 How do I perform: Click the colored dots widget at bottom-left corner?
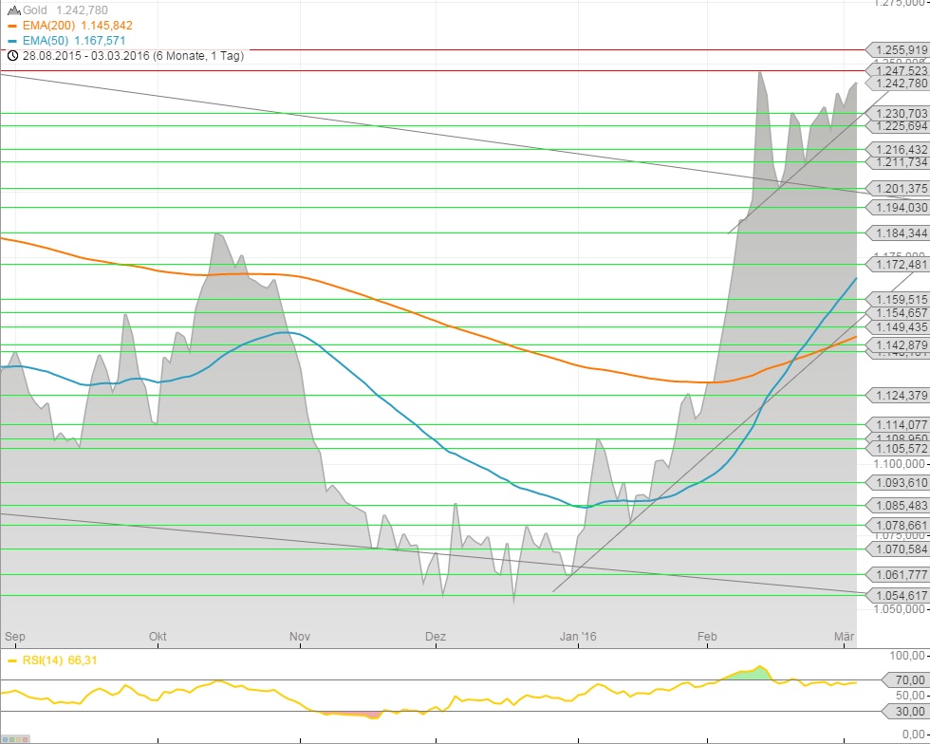[x=15, y=737]
